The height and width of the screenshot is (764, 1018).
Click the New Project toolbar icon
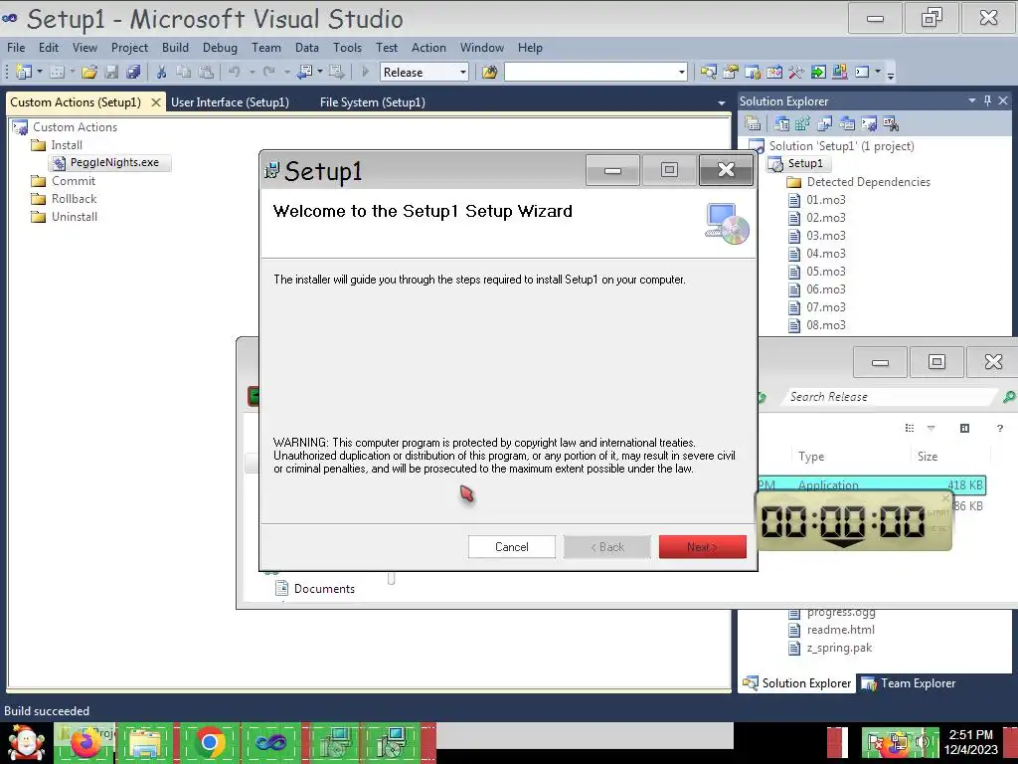24,72
